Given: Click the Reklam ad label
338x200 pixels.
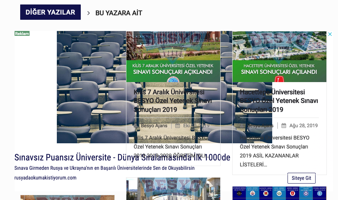Looking at the screenshot, I should click(22, 34).
